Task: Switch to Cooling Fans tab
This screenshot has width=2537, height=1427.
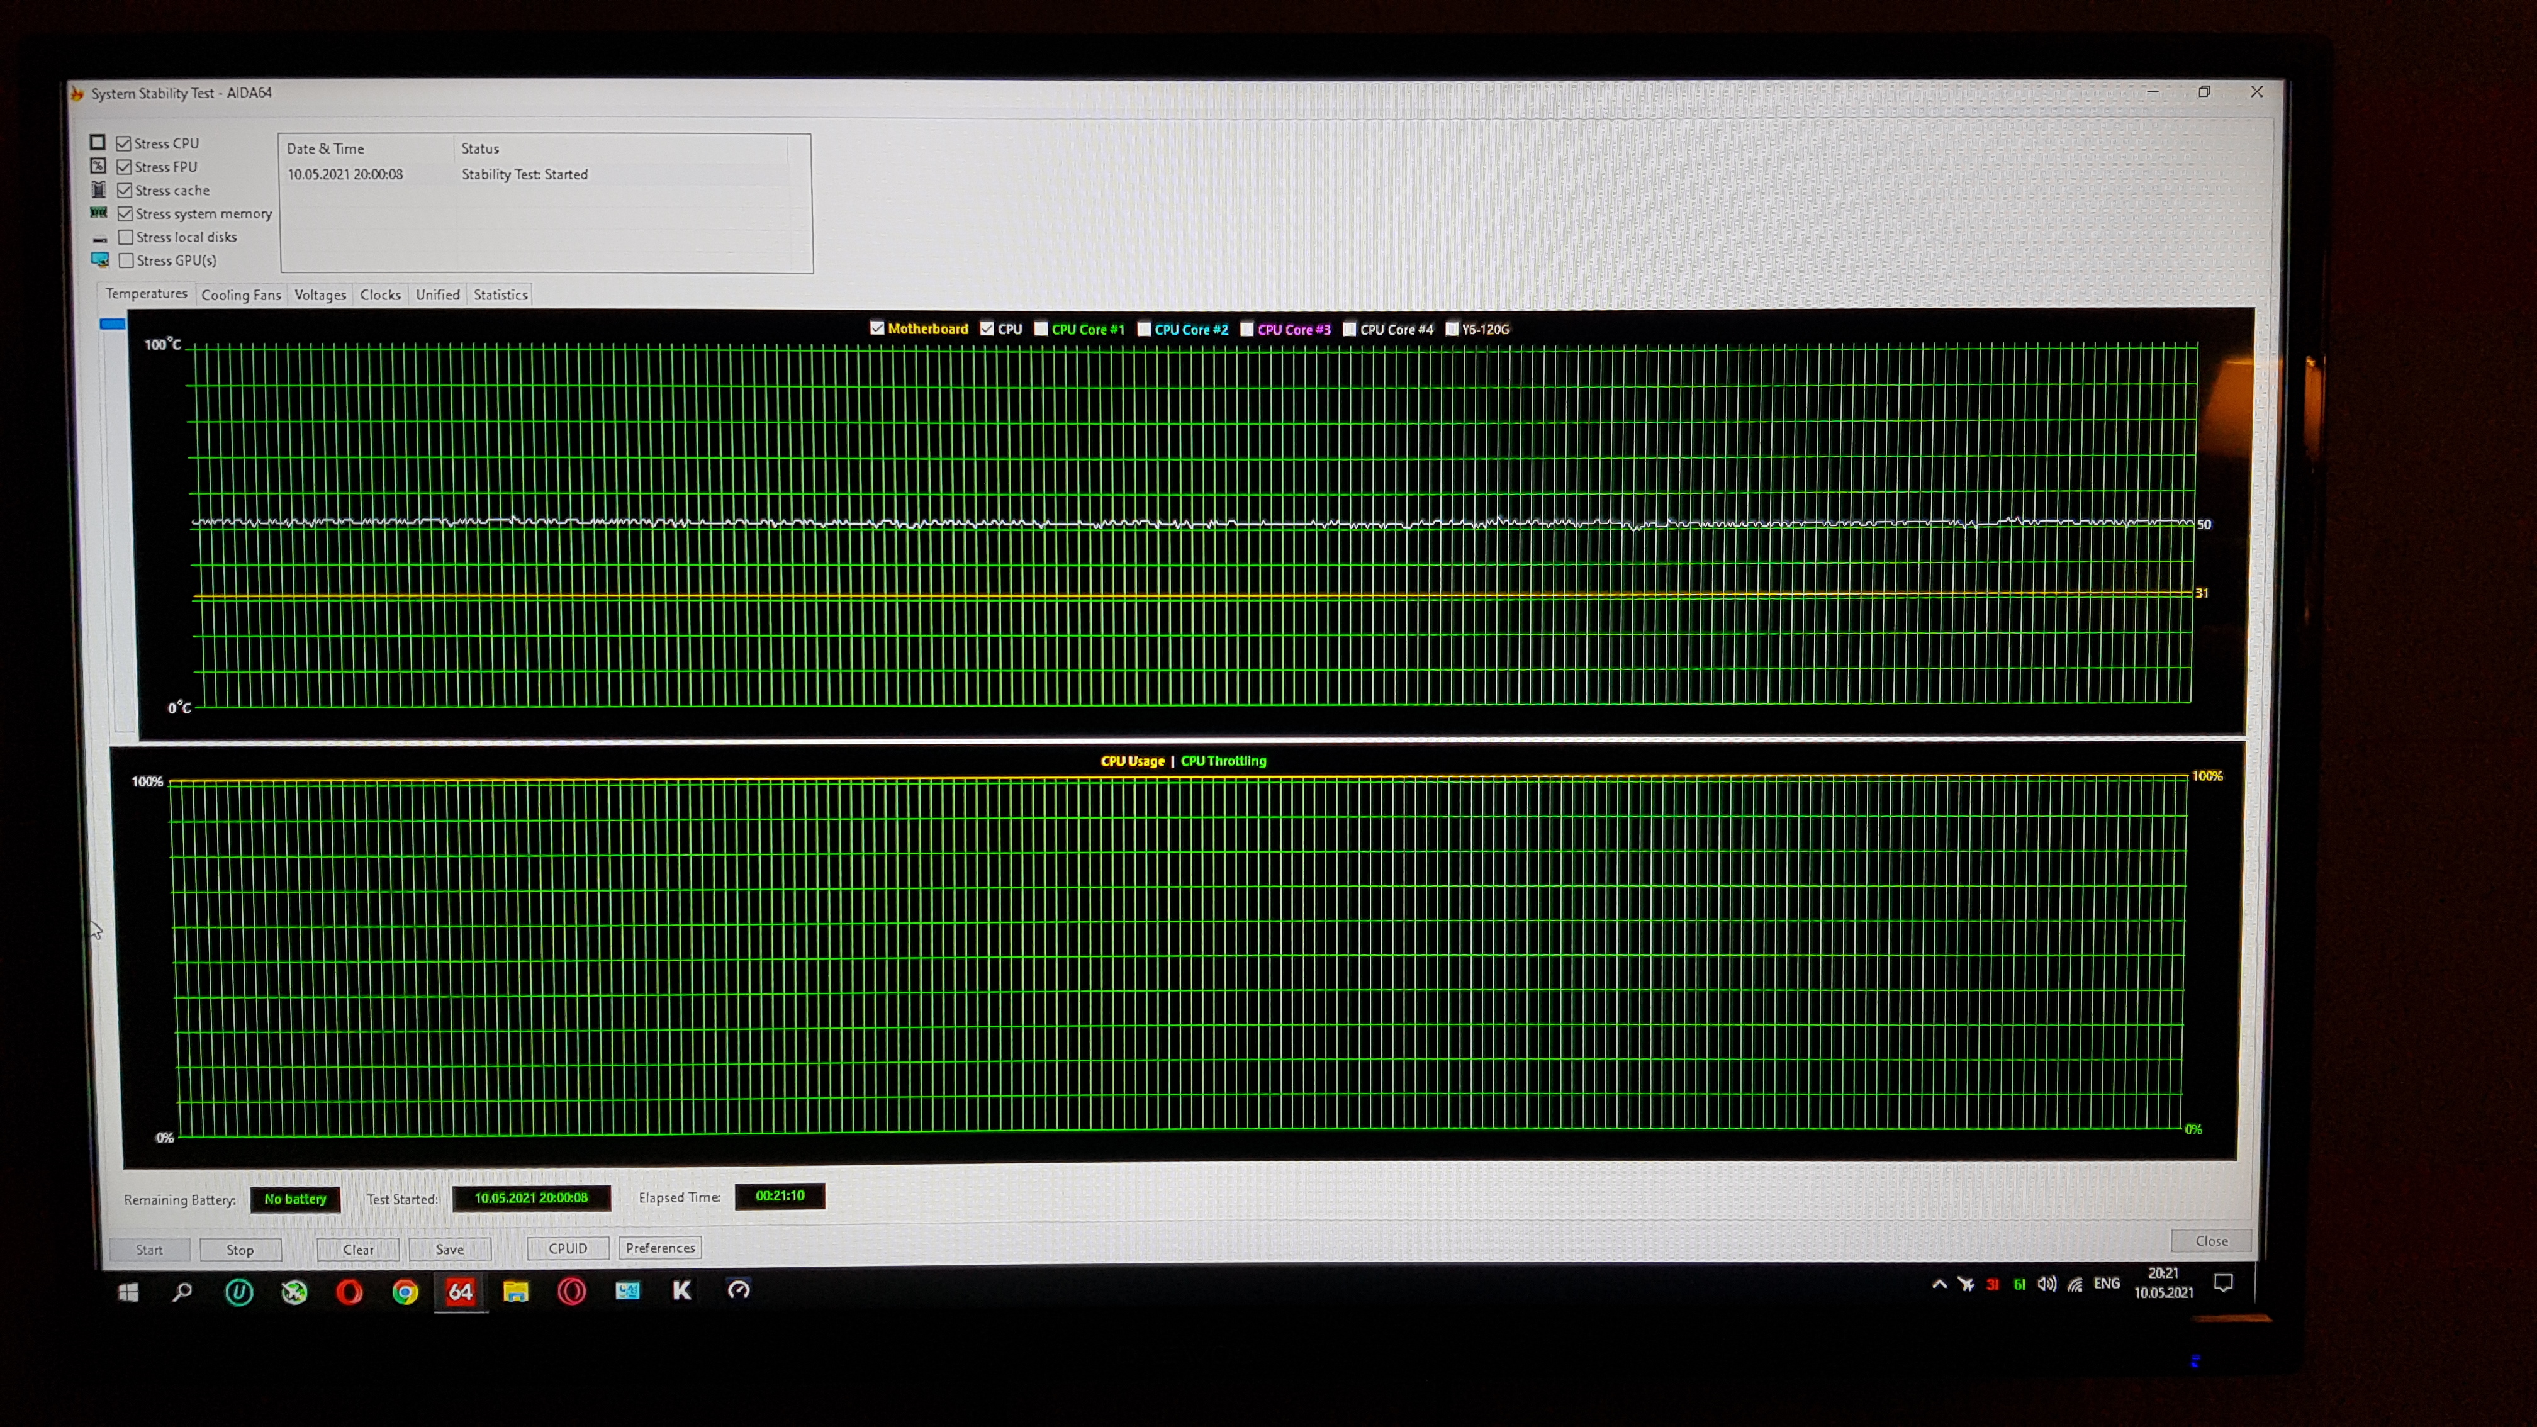Action: point(241,294)
